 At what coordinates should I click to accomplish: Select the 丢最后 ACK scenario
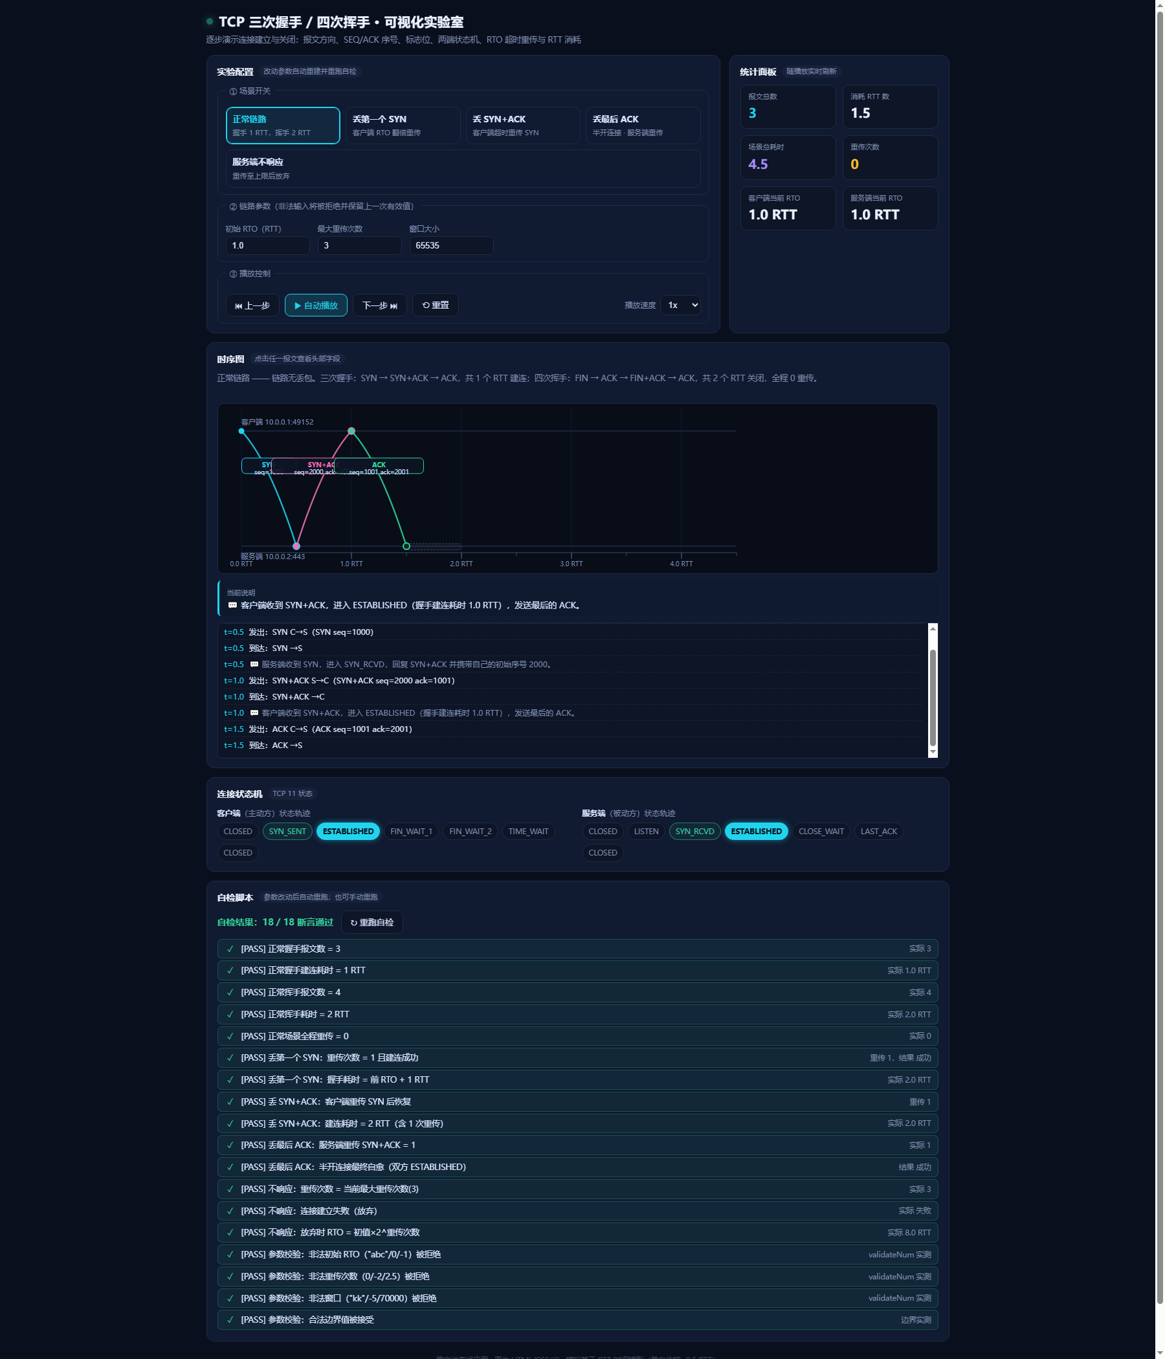[x=643, y=126]
